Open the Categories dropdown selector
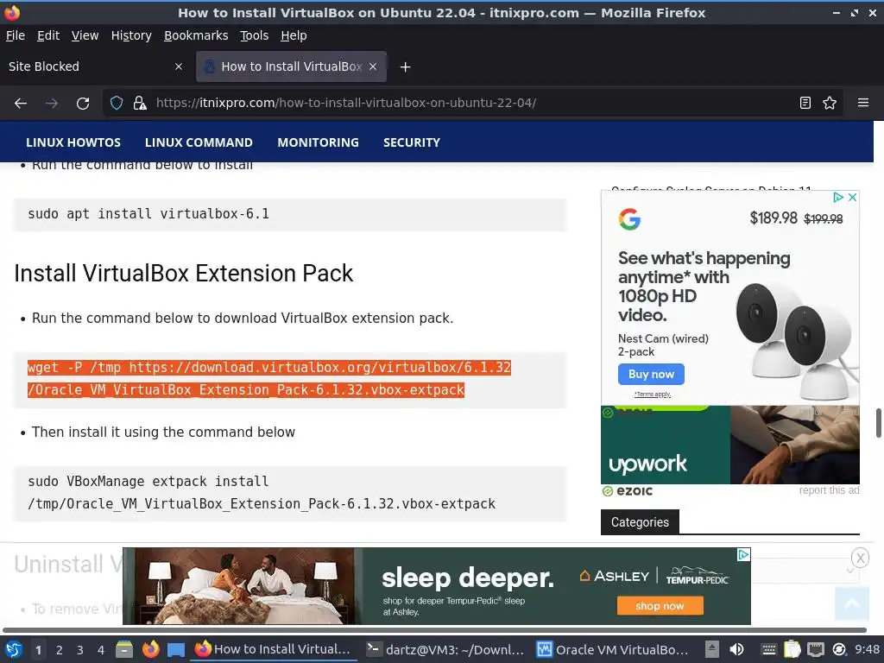This screenshot has width=884, height=663. (805, 571)
